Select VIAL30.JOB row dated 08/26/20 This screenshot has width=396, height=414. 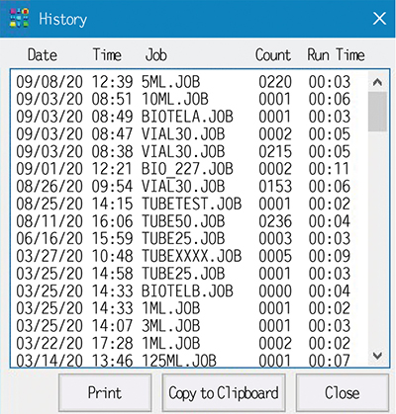coord(183,187)
